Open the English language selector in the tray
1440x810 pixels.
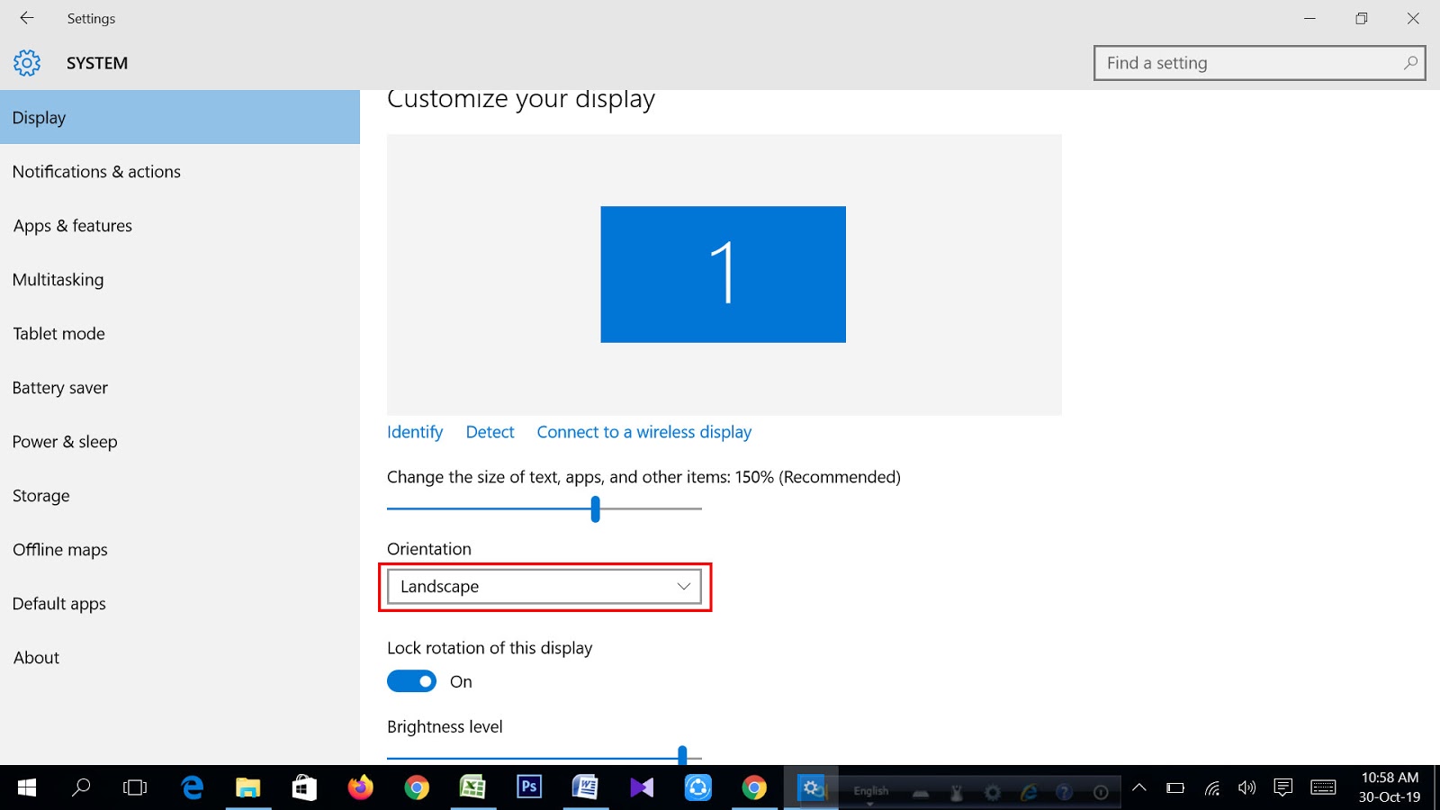[869, 790]
